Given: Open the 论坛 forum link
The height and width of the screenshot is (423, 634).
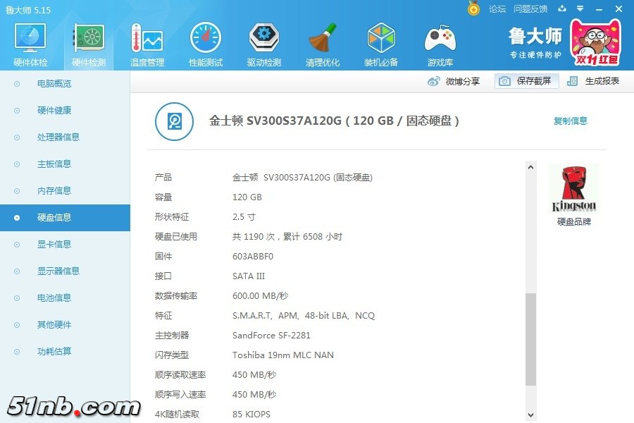Looking at the screenshot, I should (497, 9).
